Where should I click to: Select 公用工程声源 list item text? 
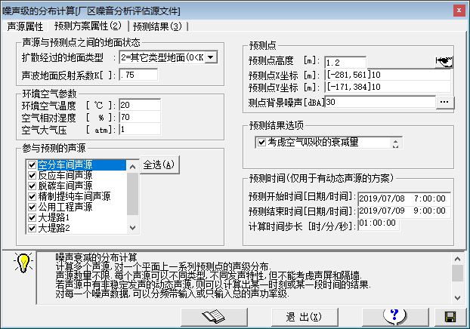click(x=65, y=207)
